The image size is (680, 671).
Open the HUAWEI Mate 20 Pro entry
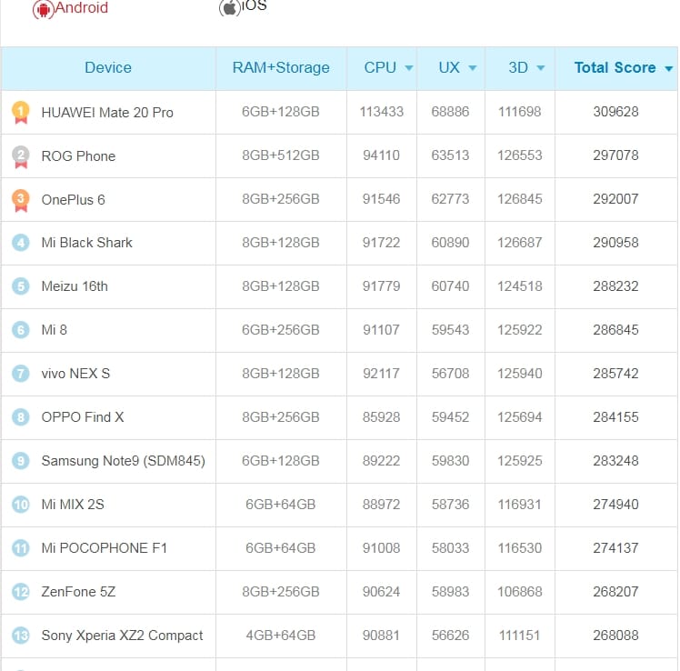coord(107,113)
